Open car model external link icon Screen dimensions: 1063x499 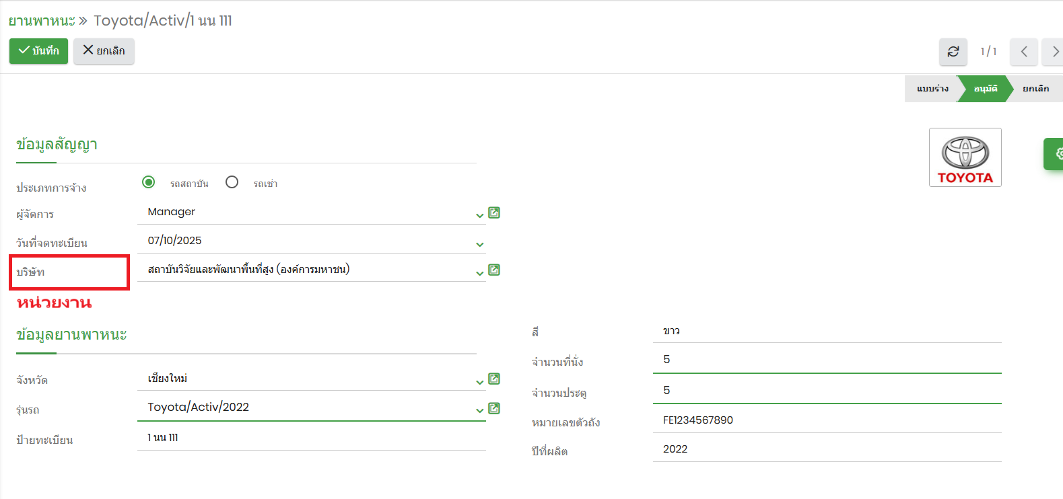[x=493, y=408]
